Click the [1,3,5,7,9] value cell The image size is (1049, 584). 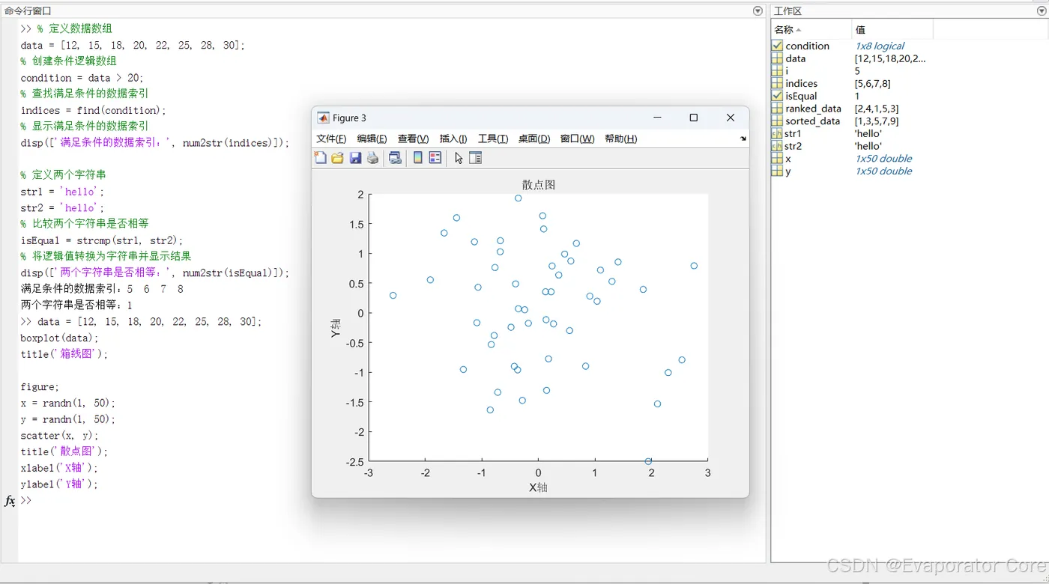click(x=877, y=121)
